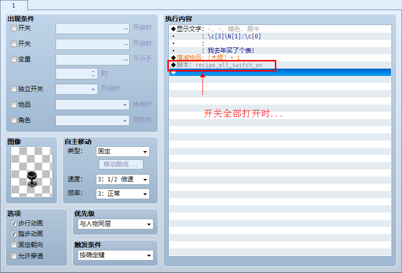Click the highlighted empty command line
The width and height of the screenshot is (402, 273).
point(280,72)
